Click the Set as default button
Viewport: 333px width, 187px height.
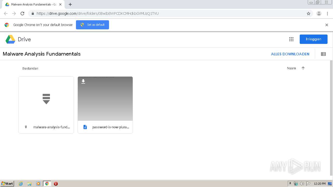click(92, 25)
